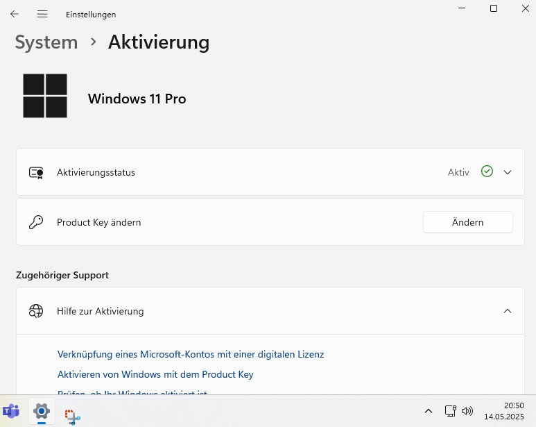
Task: Open Aktivieren von Windows mit dem Product Key
Action: pos(155,374)
